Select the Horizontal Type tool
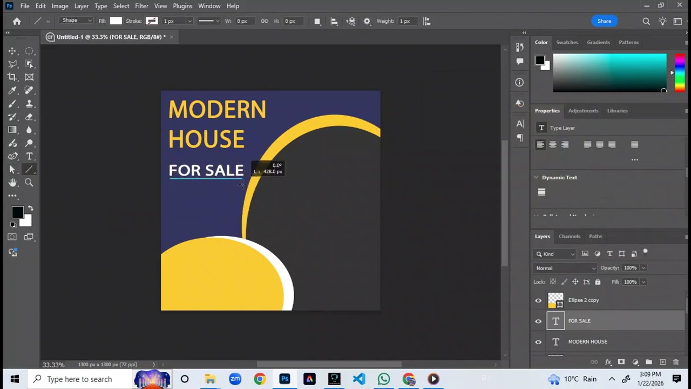This screenshot has height=389, width=691. 29,156
